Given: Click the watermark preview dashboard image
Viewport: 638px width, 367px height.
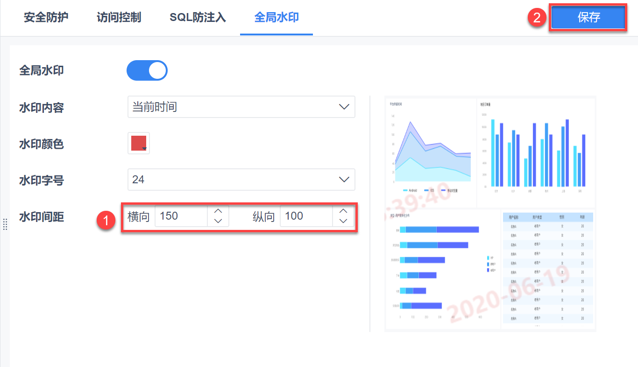Looking at the screenshot, I should coord(490,214).
